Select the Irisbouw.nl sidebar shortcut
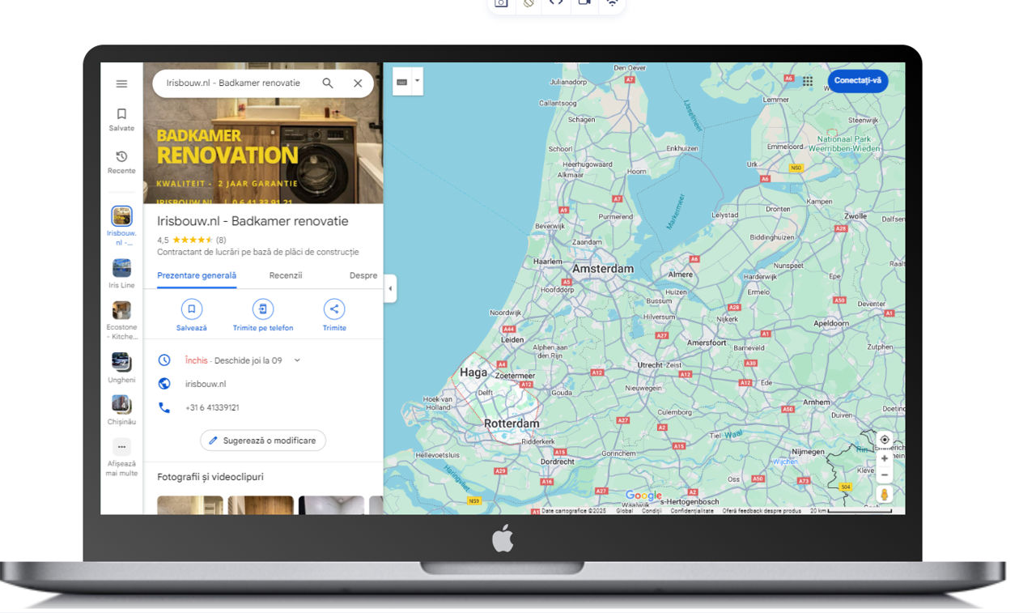This screenshot has height=613, width=1036. pos(121,226)
